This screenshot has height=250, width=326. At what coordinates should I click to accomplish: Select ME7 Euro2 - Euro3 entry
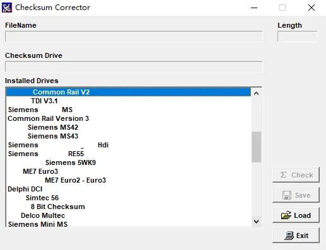tap(129, 180)
